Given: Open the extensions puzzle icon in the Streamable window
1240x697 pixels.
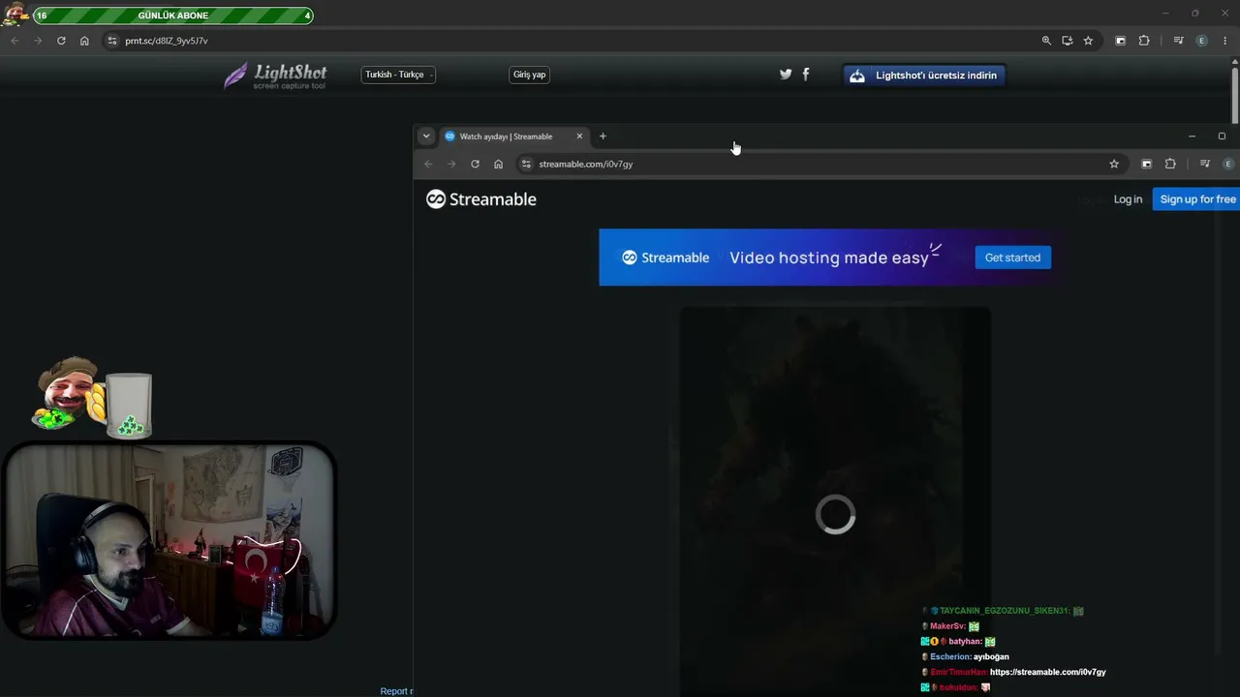Looking at the screenshot, I should 1170,164.
